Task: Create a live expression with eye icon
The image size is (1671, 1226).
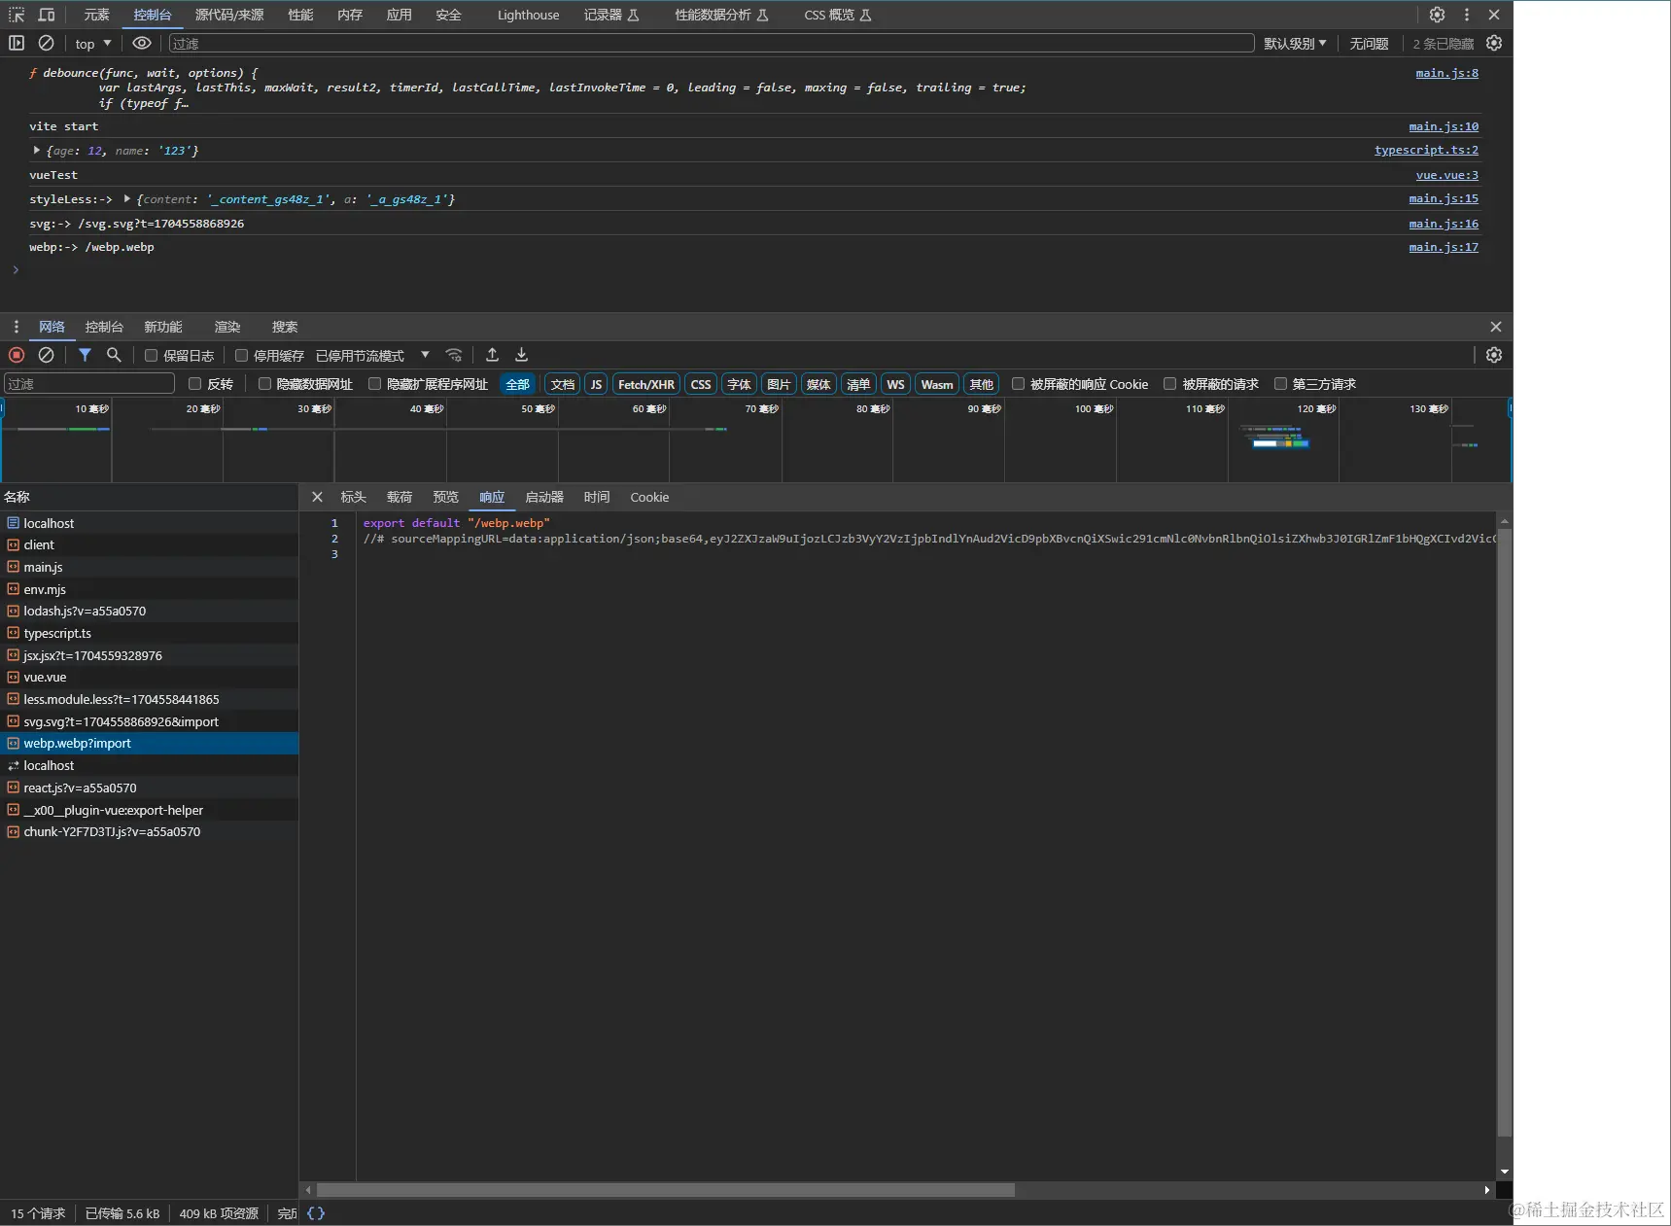Action: coord(142,43)
